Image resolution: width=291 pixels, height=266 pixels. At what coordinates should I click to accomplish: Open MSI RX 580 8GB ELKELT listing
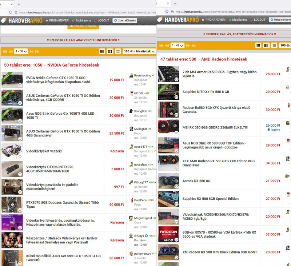coord(215,127)
